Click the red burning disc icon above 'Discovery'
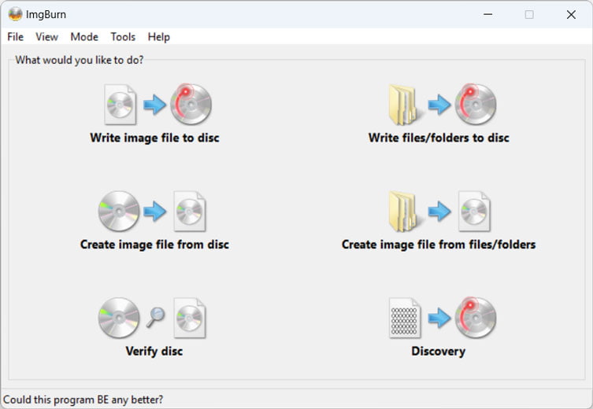Viewport: 593px width, 409px height. 475,317
